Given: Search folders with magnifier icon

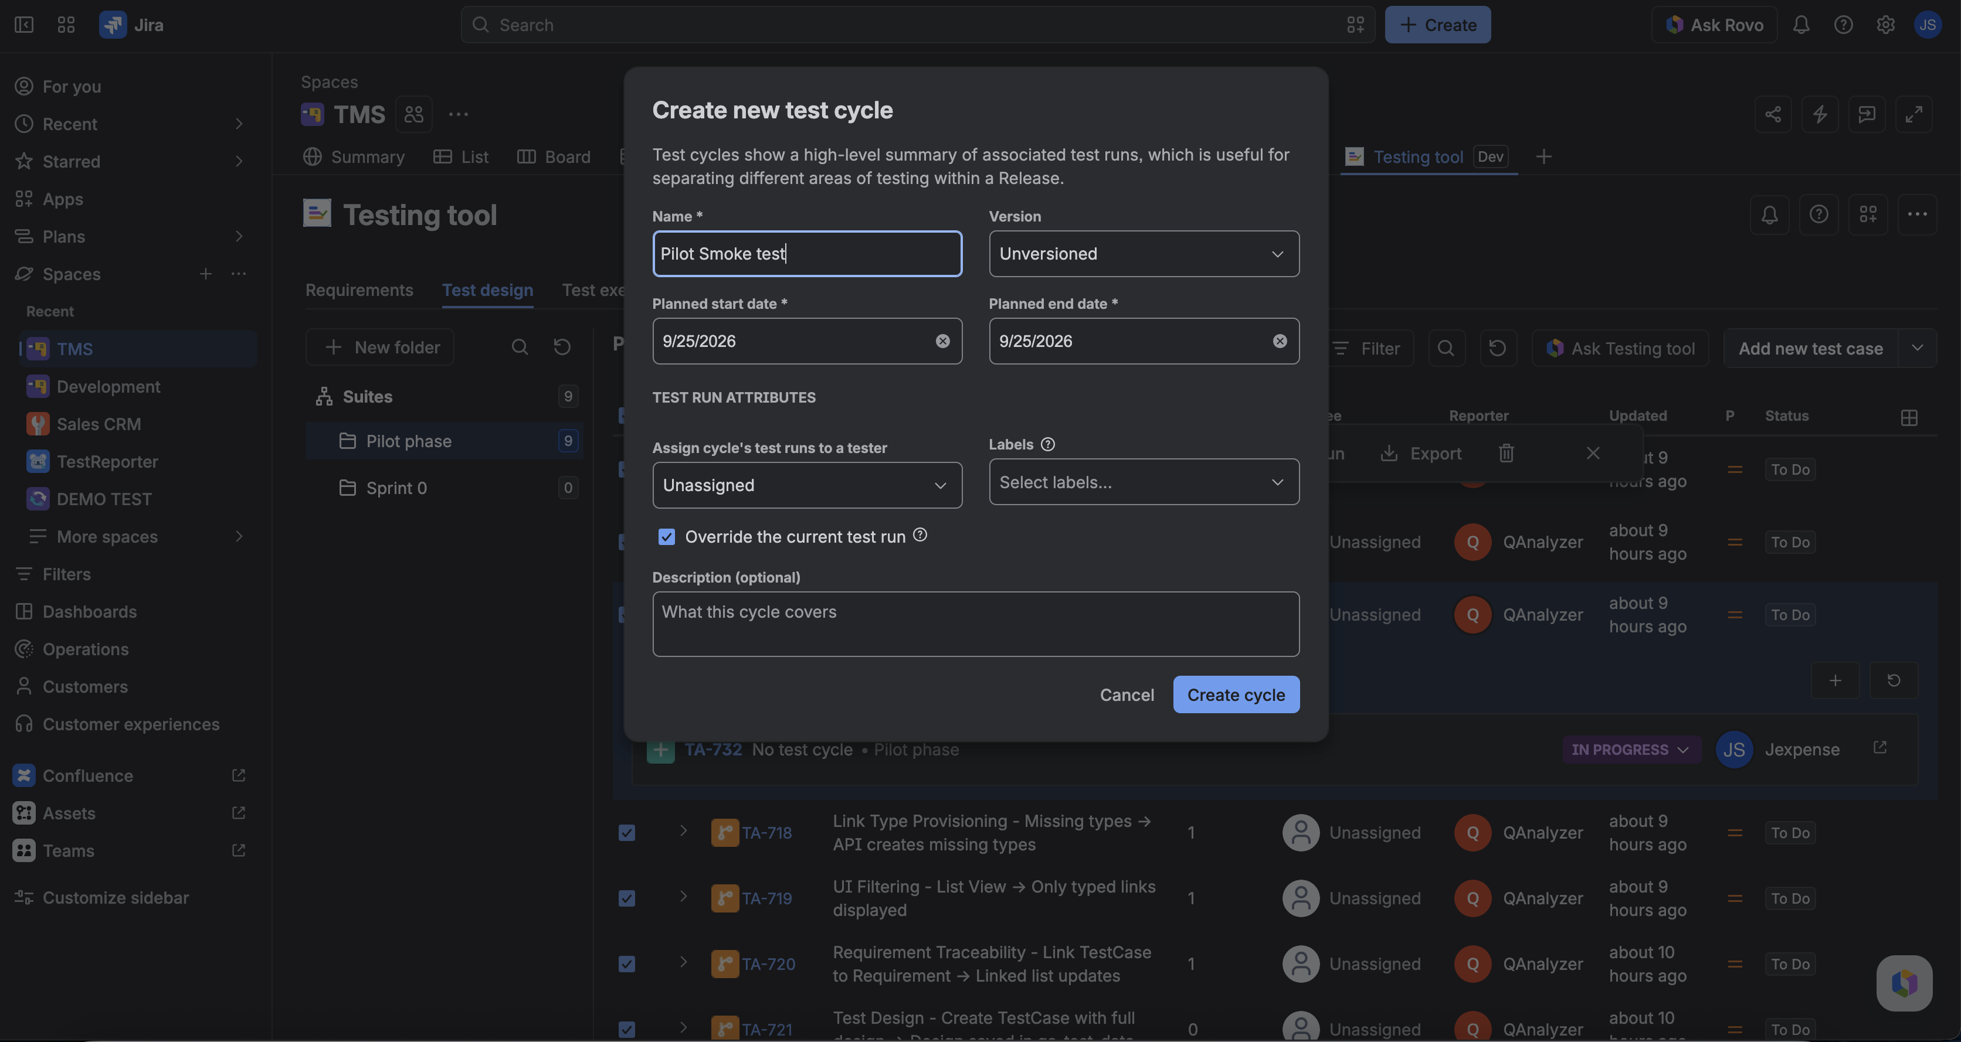Looking at the screenshot, I should tap(519, 347).
